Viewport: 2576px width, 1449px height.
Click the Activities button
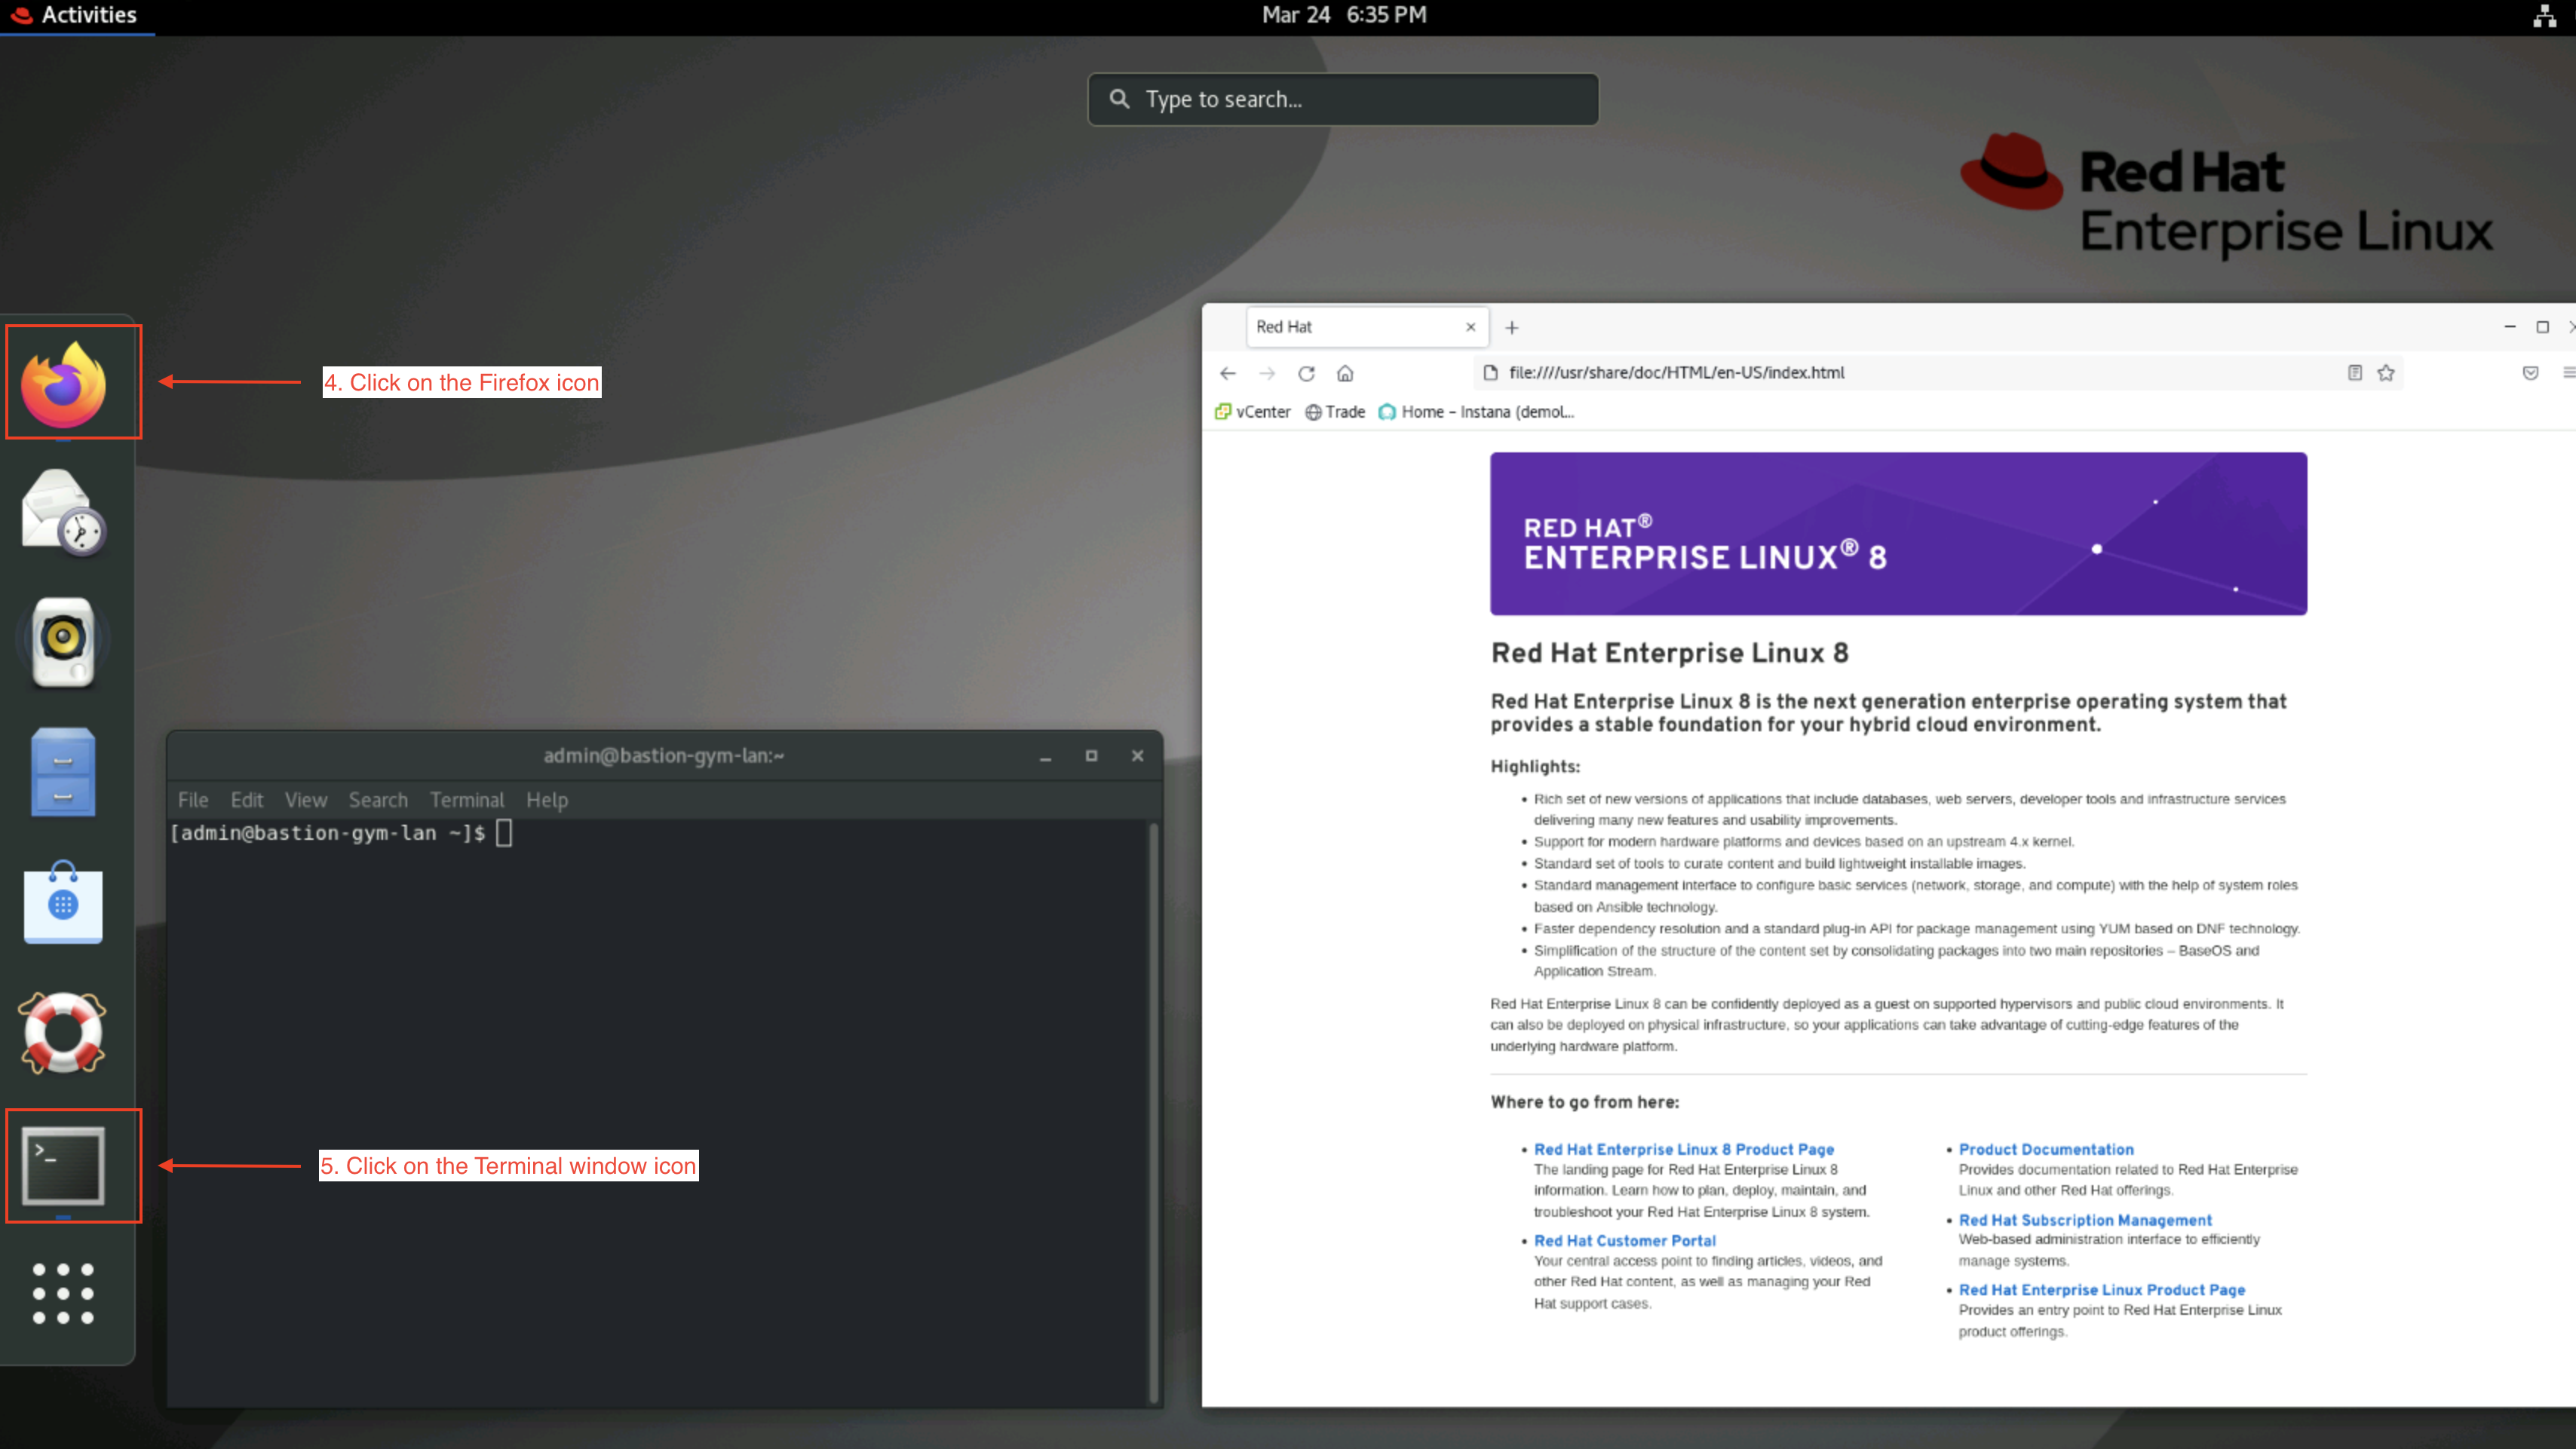point(76,15)
